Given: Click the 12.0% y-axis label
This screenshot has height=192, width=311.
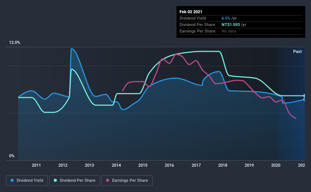Looking at the screenshot, I should pos(14,43).
